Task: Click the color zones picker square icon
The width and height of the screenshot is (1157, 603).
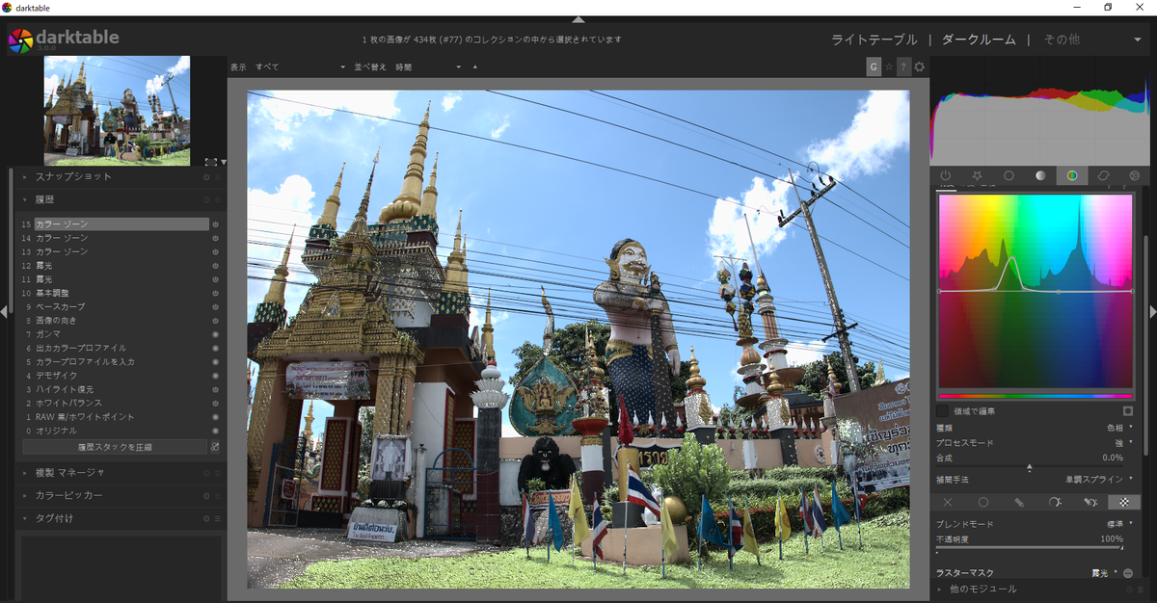Action: pyautogui.click(x=1127, y=411)
